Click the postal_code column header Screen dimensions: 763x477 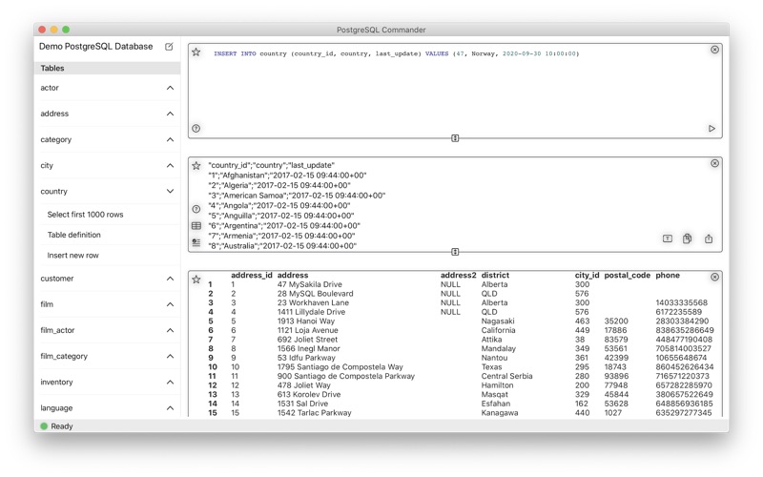628,275
